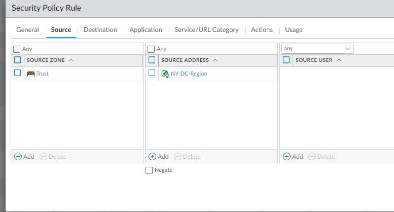This screenshot has height=212, width=394.
Task: Click the plus icon to add a source address
Action: pyautogui.click(x=152, y=157)
